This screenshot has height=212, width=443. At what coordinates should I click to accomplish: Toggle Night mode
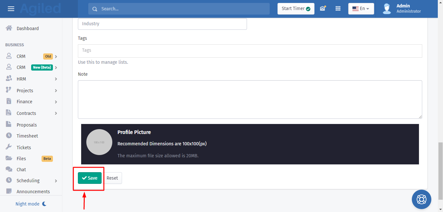pos(31,204)
